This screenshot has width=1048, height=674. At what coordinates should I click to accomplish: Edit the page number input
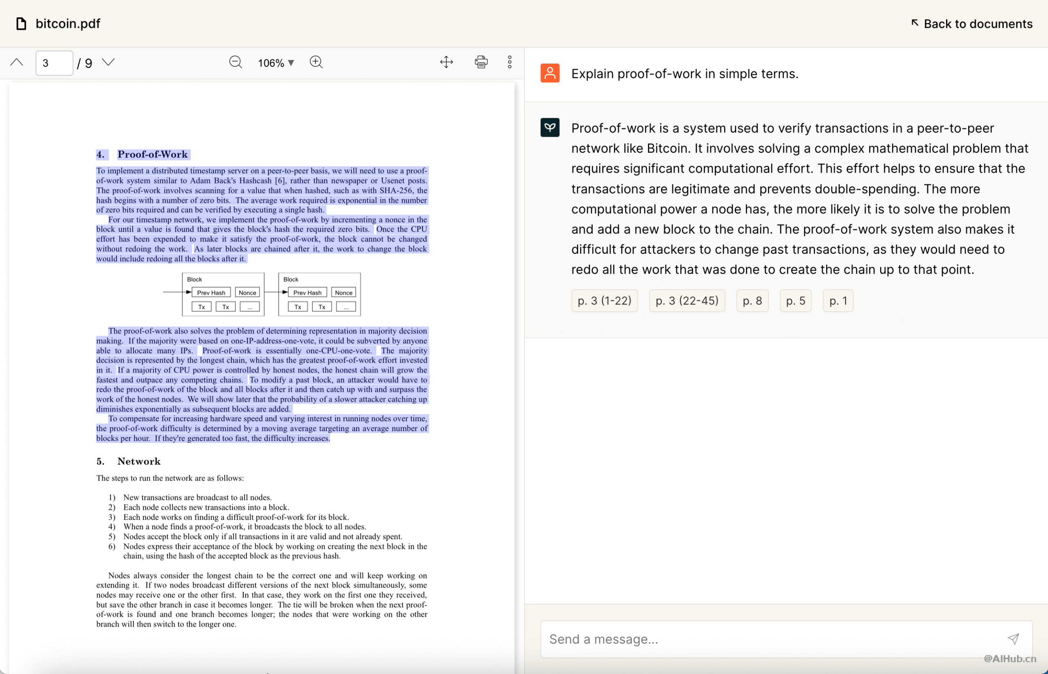[54, 63]
